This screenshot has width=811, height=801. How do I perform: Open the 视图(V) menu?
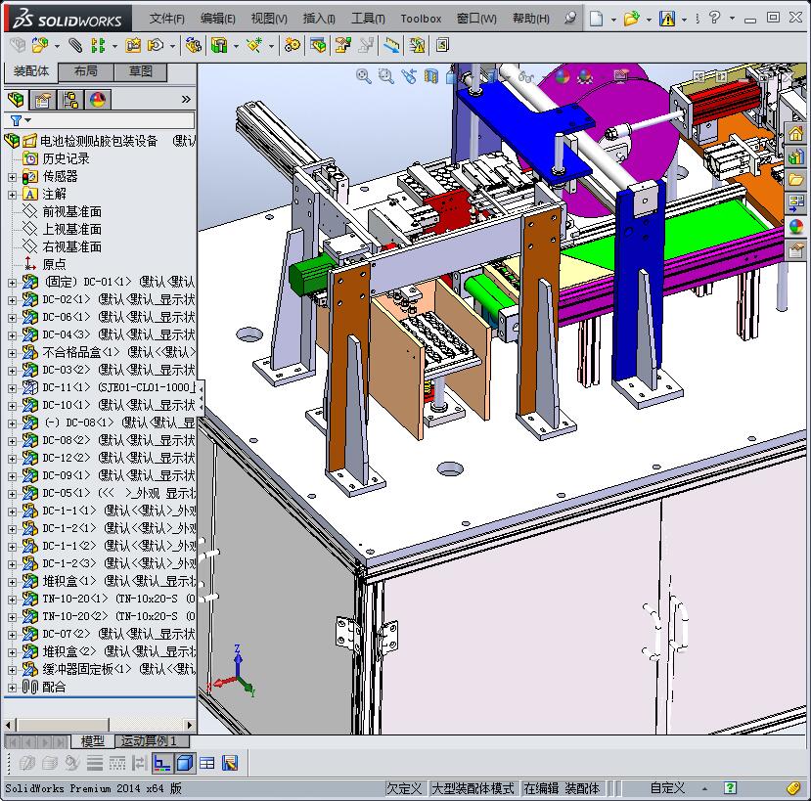[x=269, y=19]
